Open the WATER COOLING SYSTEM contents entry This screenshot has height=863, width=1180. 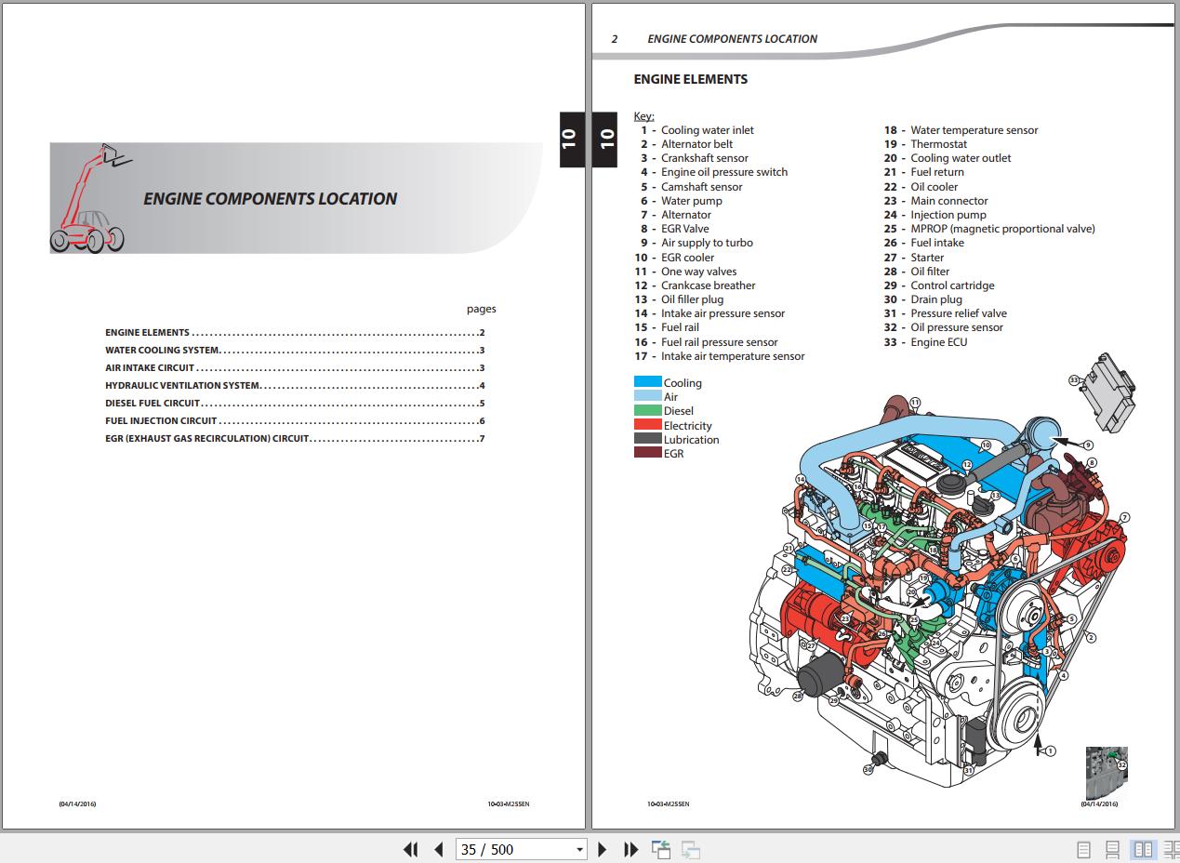pyautogui.click(x=162, y=351)
